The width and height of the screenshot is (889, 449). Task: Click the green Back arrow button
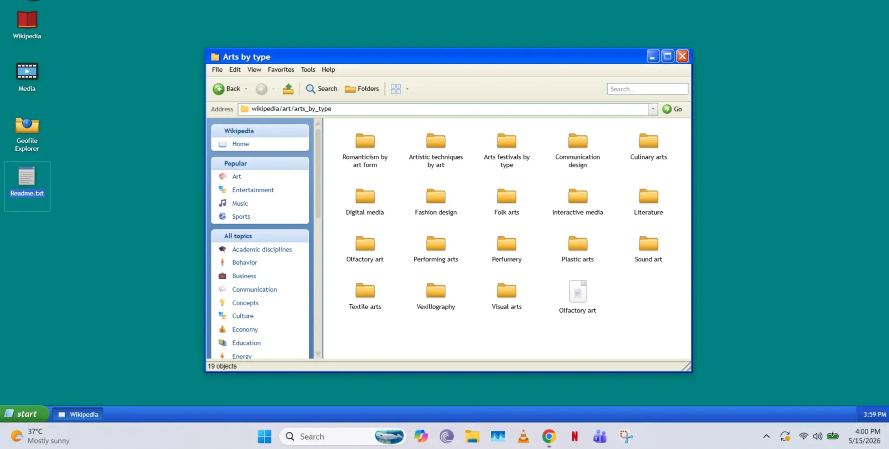click(x=219, y=89)
